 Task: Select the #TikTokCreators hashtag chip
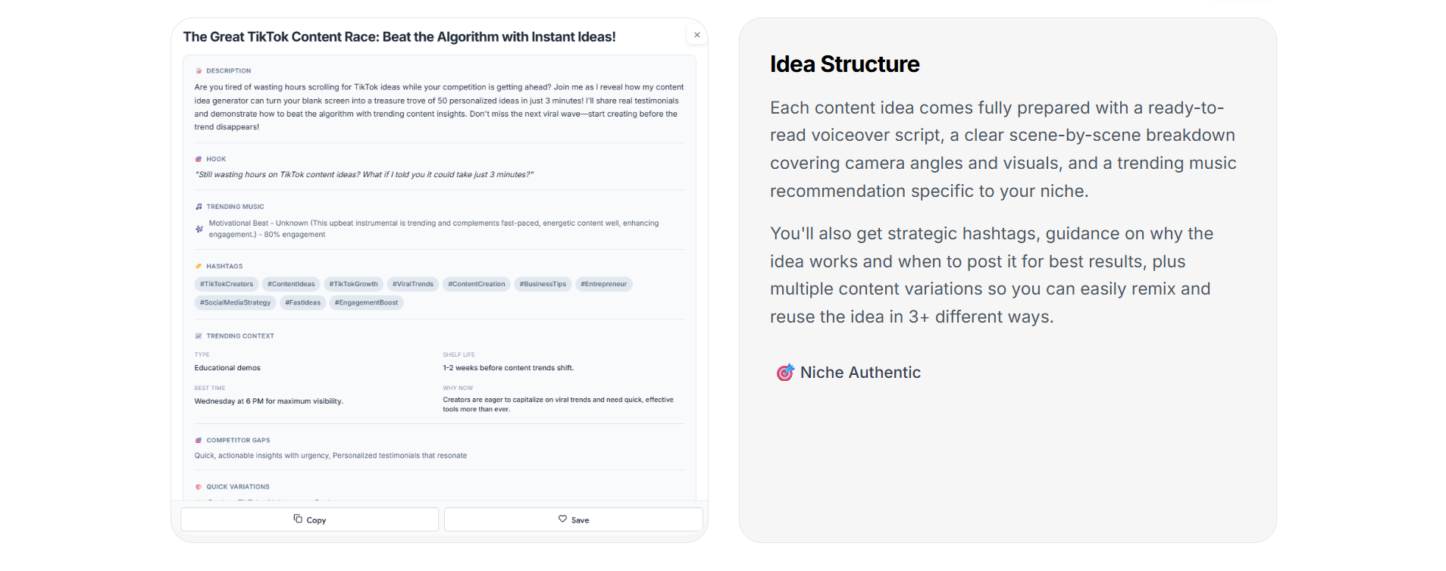tap(226, 284)
